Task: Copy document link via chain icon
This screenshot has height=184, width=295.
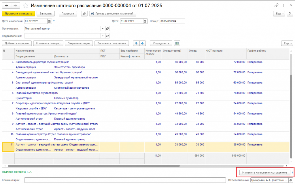Action: tap(276, 5)
